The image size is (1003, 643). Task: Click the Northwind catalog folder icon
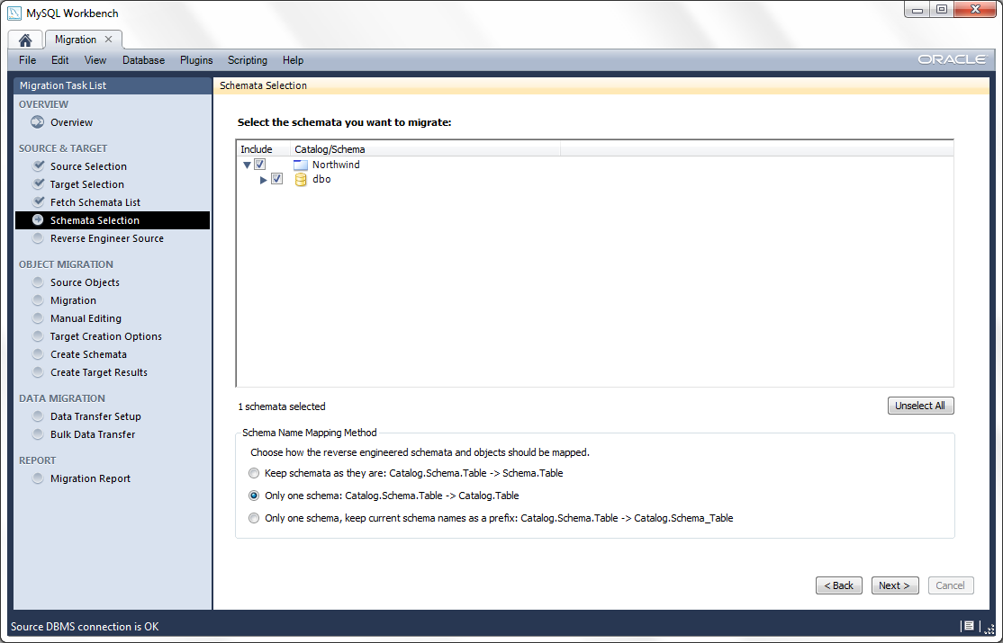(301, 165)
